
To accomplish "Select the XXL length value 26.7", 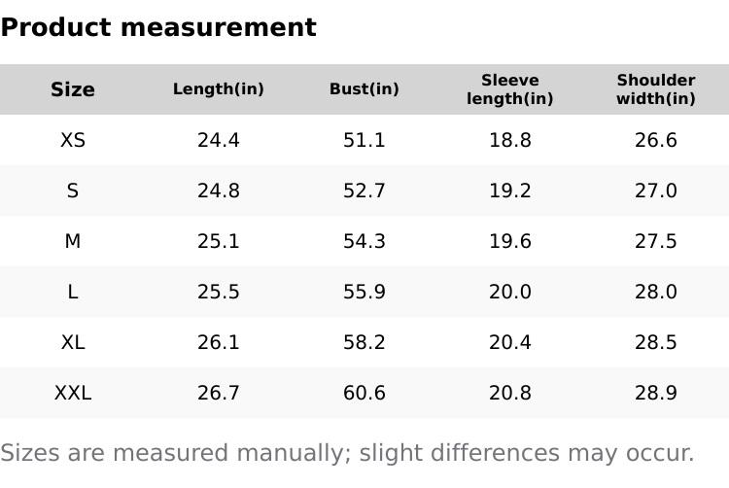I will (x=219, y=393).
